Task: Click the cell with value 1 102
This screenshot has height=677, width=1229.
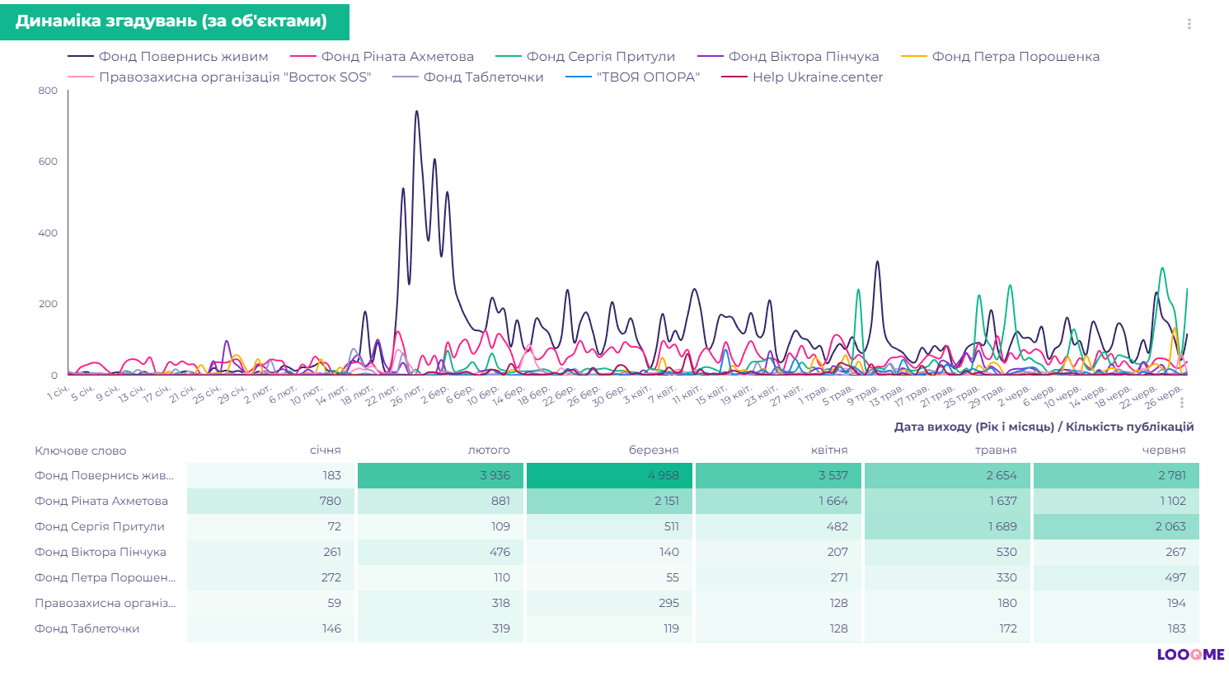Action: (1116, 501)
